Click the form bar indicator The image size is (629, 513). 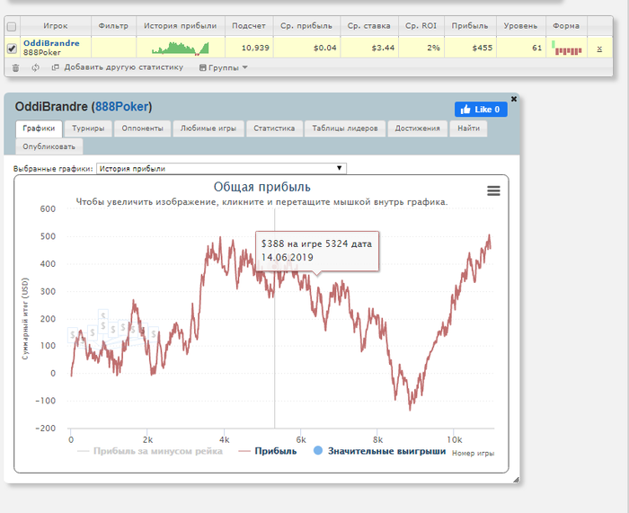point(566,48)
